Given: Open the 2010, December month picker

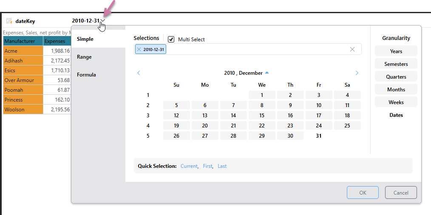Looking at the screenshot, I should 246,73.
